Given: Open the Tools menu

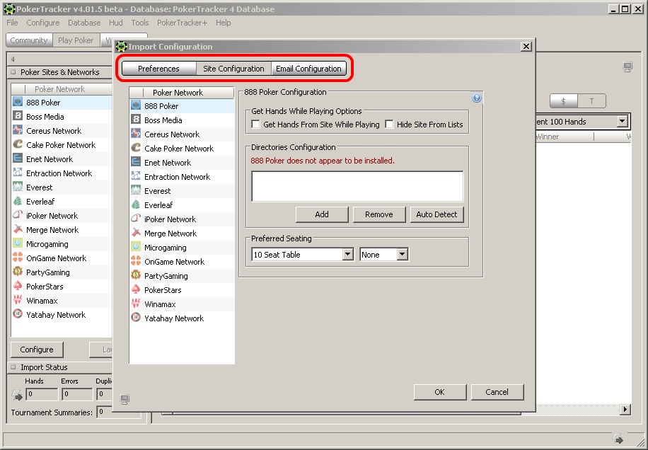Looking at the screenshot, I should [x=140, y=23].
